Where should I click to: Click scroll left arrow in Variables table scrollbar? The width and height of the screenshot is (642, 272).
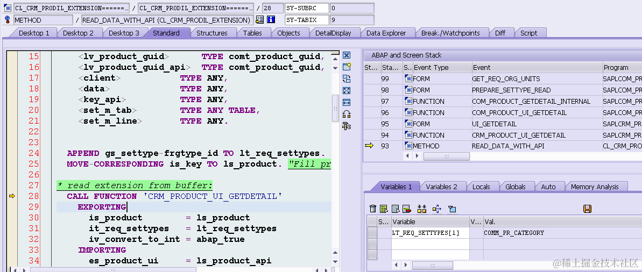click(x=396, y=266)
